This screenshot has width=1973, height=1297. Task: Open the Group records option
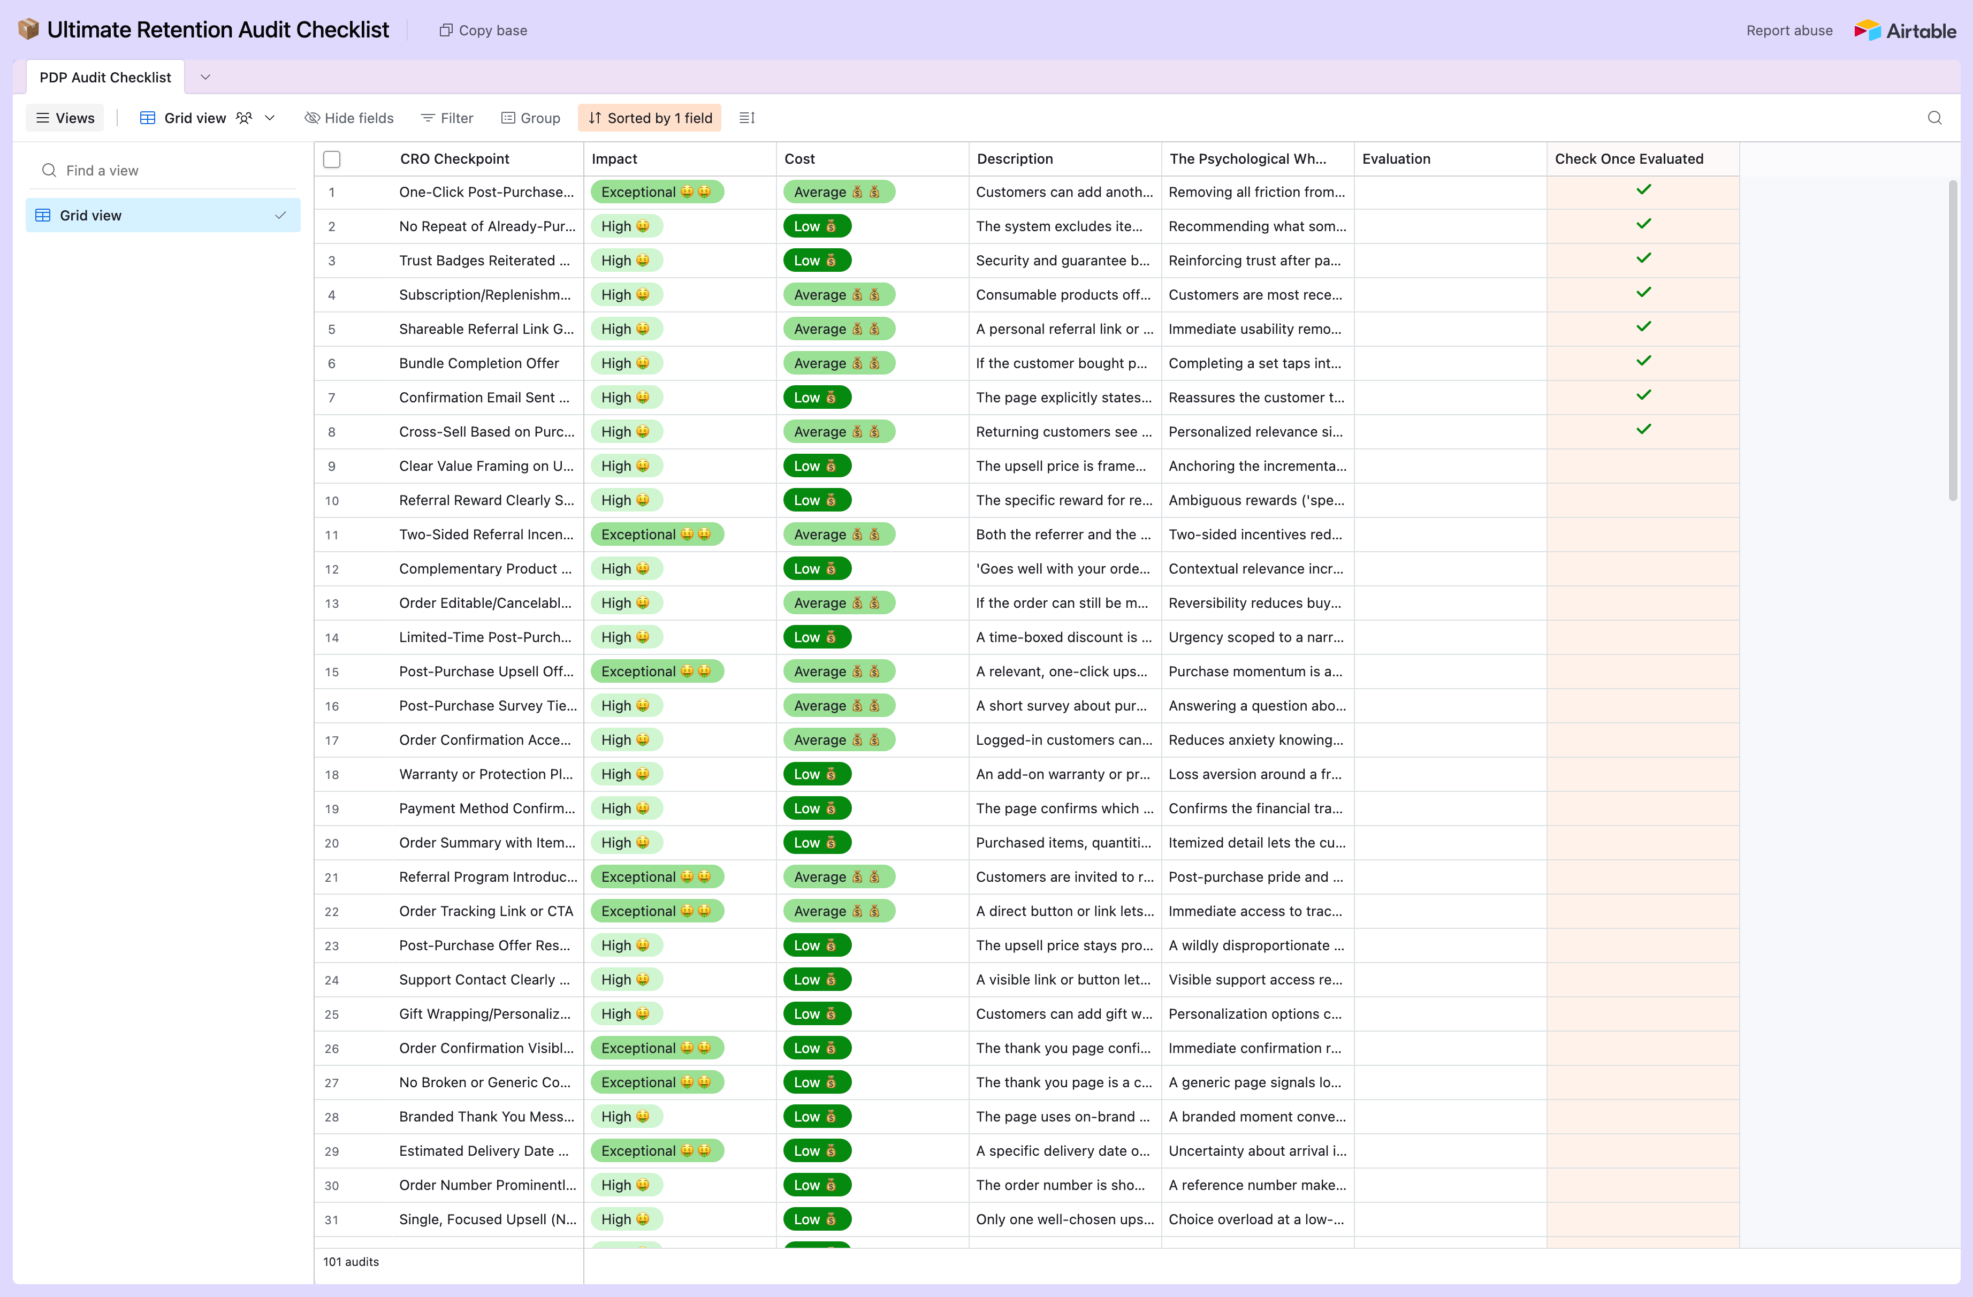pos(531,118)
